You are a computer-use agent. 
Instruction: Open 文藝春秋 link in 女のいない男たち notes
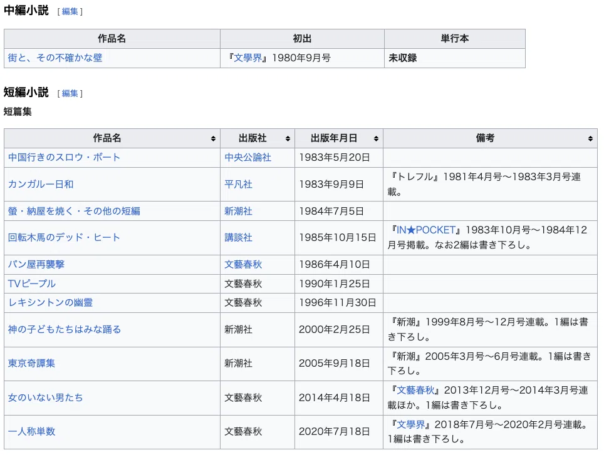pos(415,391)
